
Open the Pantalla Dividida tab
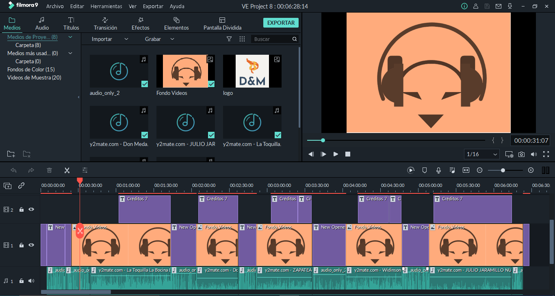click(x=222, y=24)
